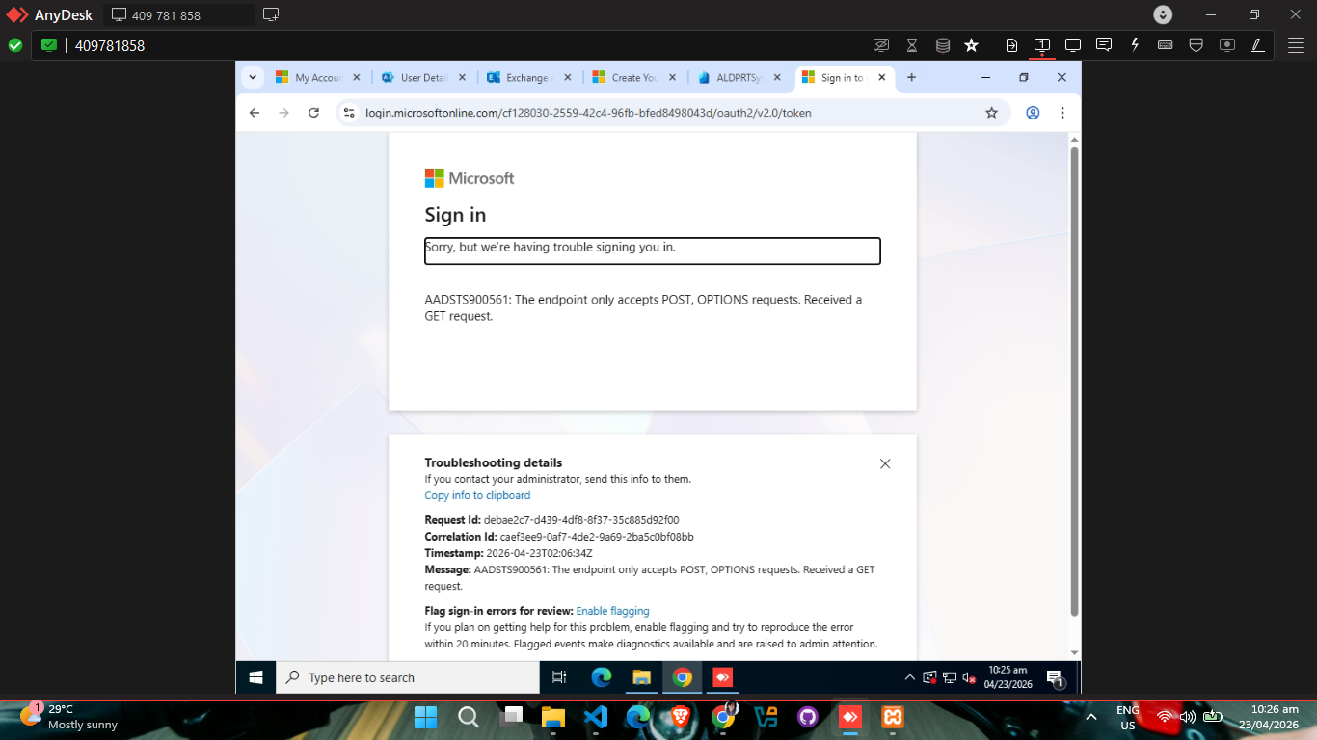
Task: Show hidden icons in remote system tray
Action: pos(909,677)
